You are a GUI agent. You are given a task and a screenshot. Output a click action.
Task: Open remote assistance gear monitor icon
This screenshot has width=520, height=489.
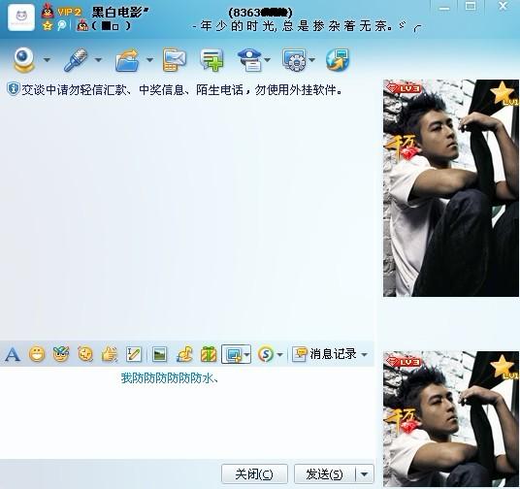295,60
